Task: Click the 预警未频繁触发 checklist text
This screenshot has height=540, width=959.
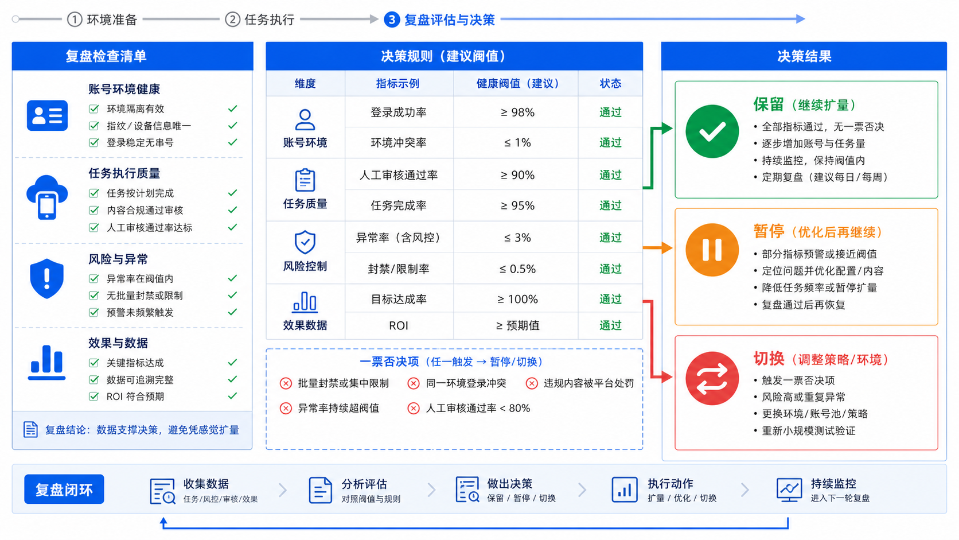Action: pos(140,313)
